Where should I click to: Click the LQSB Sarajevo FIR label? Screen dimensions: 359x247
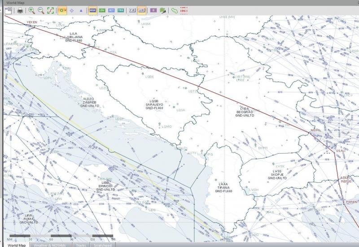154,104
